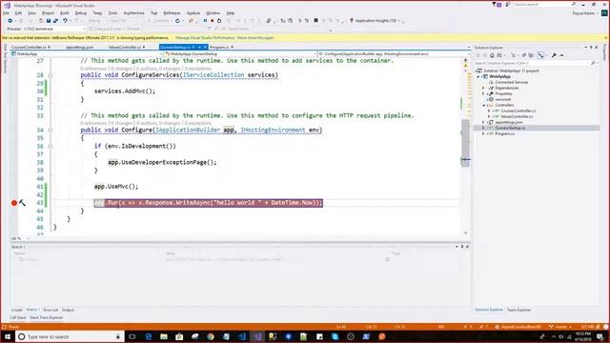Open the Tools menu

click(x=112, y=12)
